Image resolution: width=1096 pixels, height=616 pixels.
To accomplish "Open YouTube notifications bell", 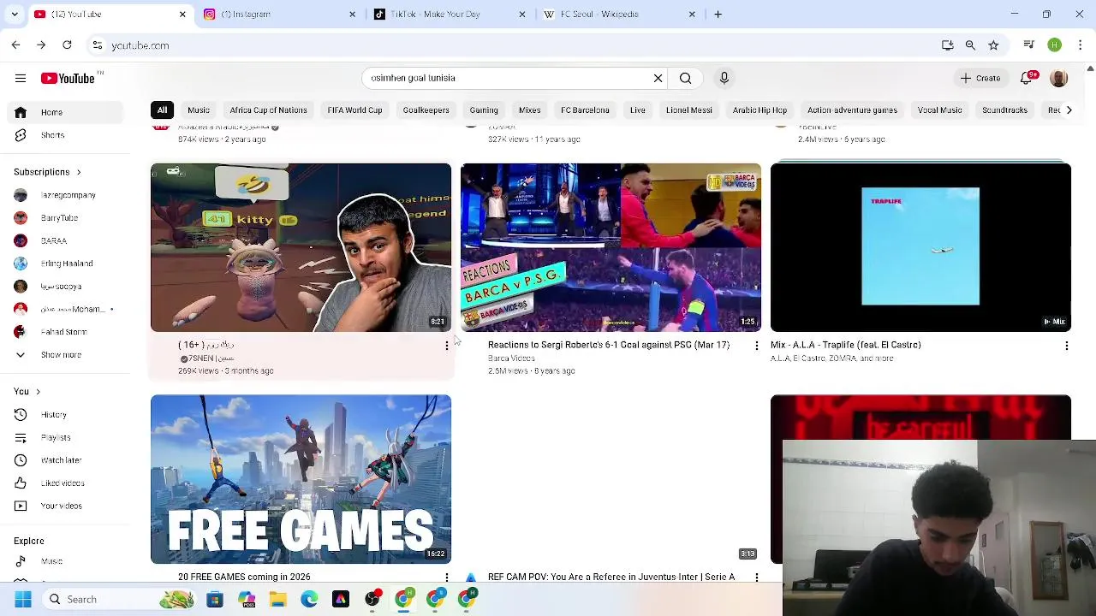I will [1027, 78].
